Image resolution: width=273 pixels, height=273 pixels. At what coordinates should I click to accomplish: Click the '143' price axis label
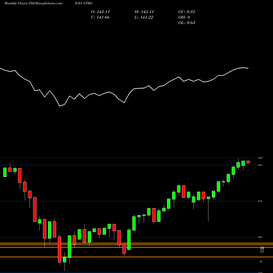click(260, 158)
